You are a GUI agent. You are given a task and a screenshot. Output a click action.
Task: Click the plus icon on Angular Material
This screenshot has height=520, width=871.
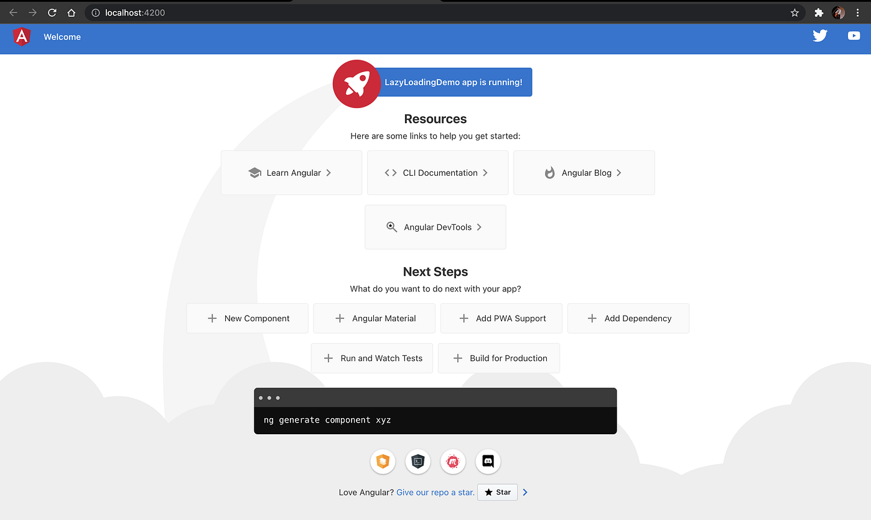point(340,318)
